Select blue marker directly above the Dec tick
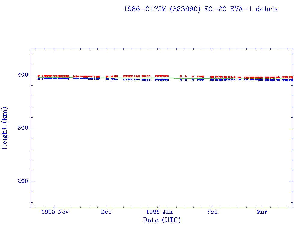 tap(107, 79)
